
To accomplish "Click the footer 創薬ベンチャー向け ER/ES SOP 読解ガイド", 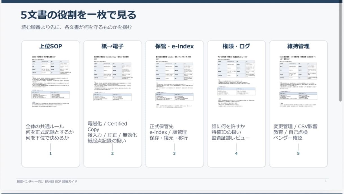I will point(47,182).
